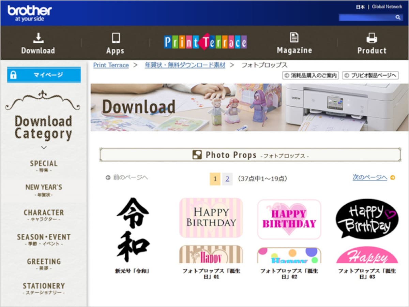Click the マイページ button
This screenshot has width=409, height=307.
[44, 75]
